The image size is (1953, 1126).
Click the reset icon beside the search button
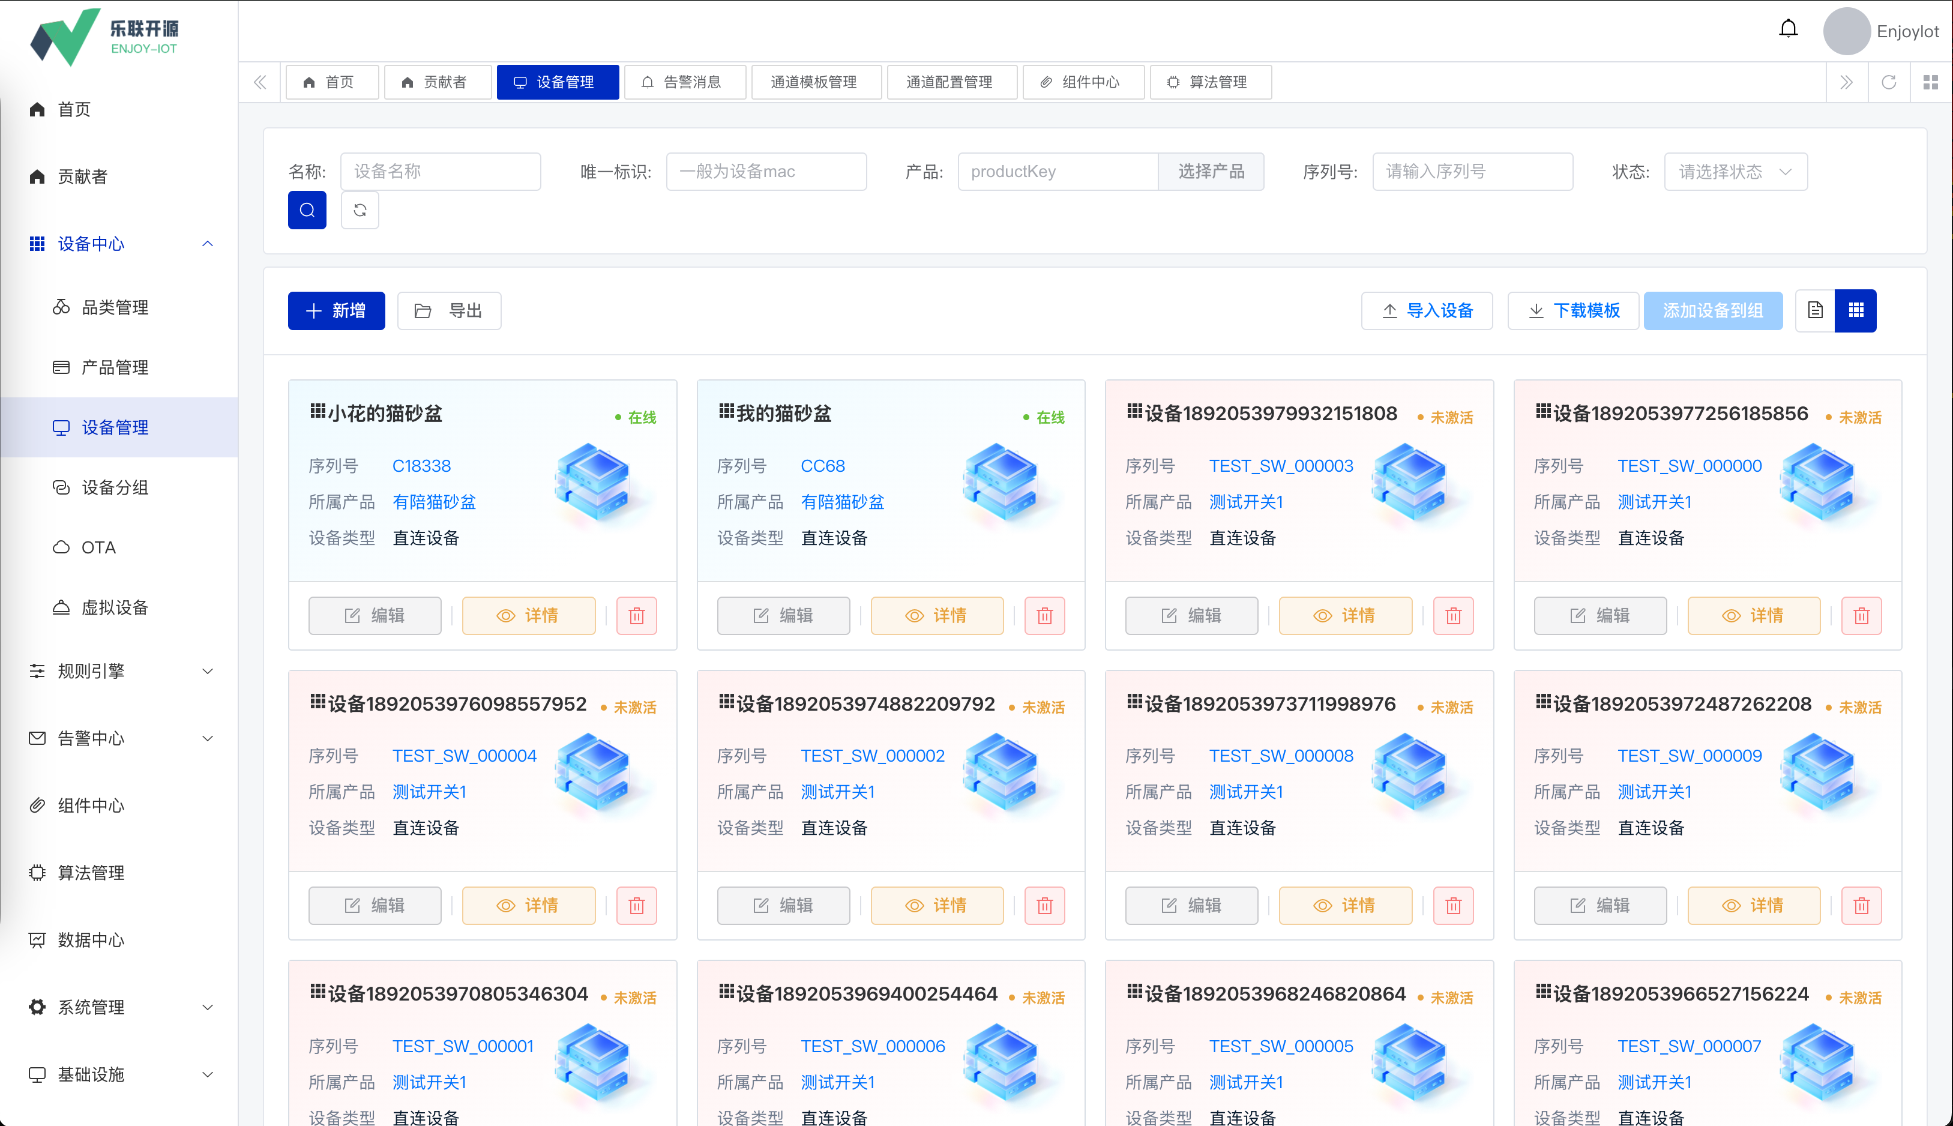[x=359, y=209]
